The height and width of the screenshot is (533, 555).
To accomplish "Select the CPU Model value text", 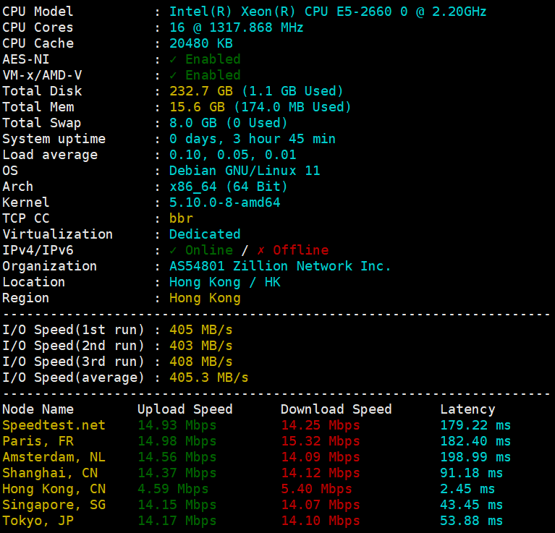I will (x=328, y=12).
